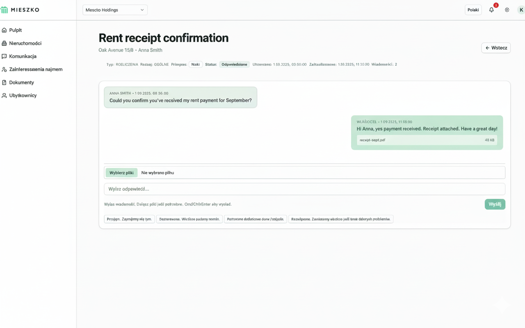Insert the first quick reply template
This screenshot has height=328, width=525.
tap(129, 219)
